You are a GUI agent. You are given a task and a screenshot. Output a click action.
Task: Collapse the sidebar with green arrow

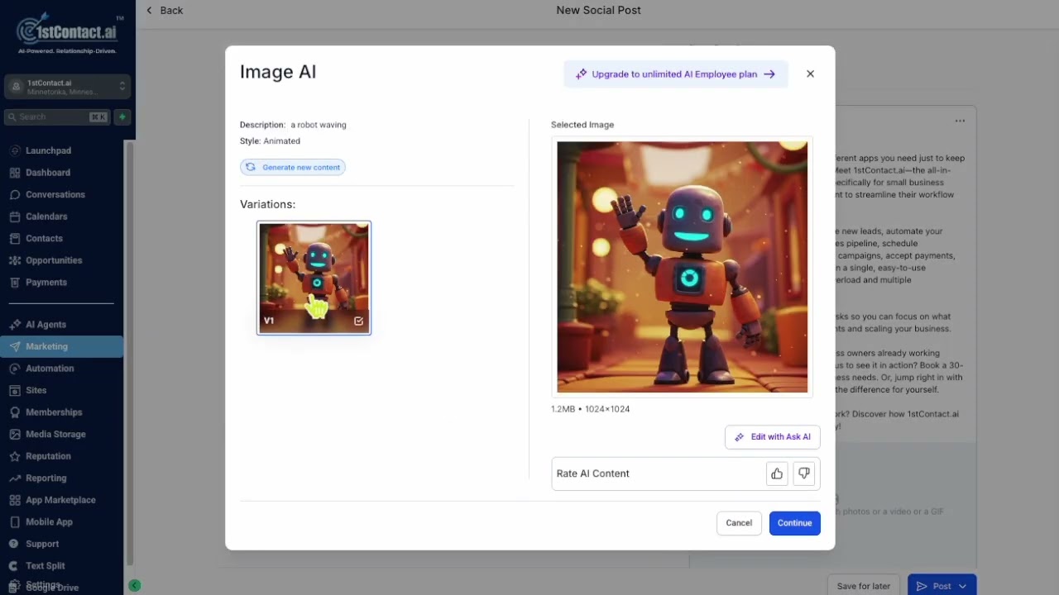(134, 585)
